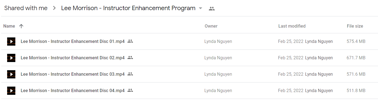Click Lee Morrison folder title in breadcrumb
This screenshot has height=100, width=378.
click(128, 8)
